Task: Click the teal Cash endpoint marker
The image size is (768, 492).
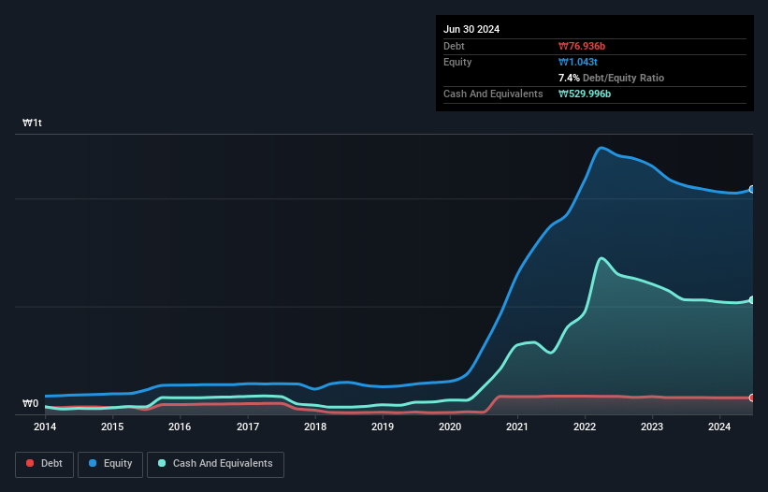Action: (x=752, y=300)
